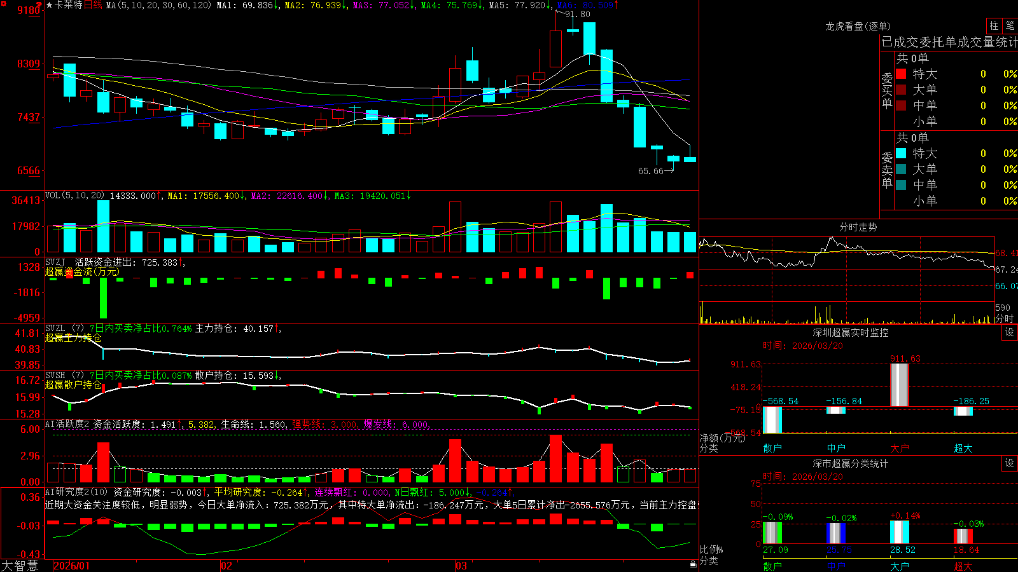This screenshot has width=1018, height=572.
Task: Click the teal 大单 sell-order swatch
Action: (x=901, y=169)
